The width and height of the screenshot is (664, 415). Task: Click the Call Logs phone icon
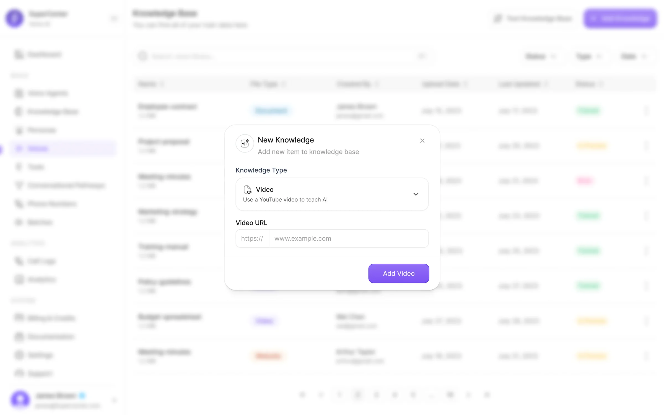[19, 261]
